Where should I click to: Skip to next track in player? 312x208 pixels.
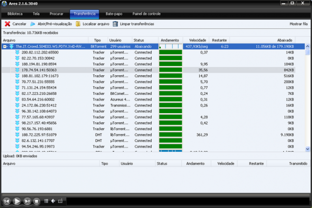(27, 201)
